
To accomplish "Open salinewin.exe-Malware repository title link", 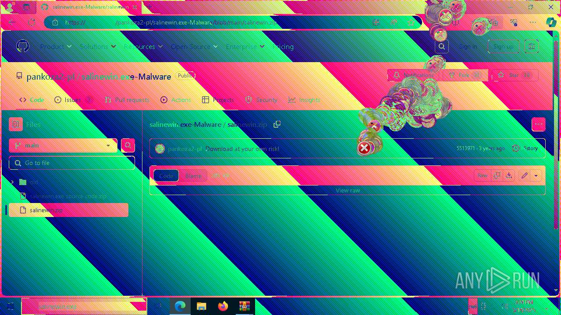I will pos(126,77).
